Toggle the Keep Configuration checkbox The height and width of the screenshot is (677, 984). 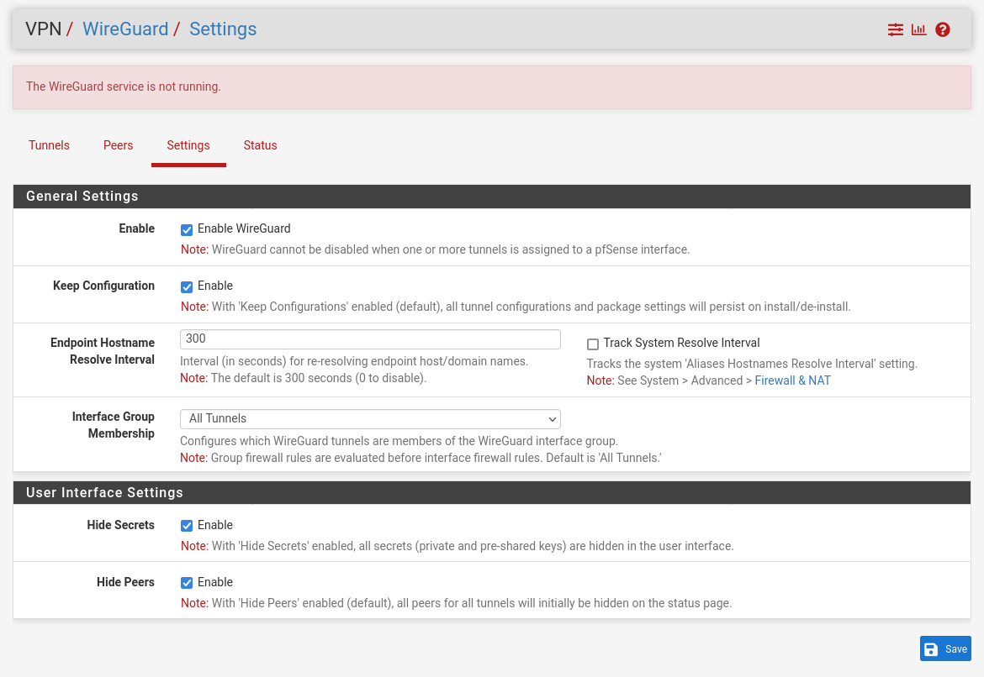(x=187, y=286)
